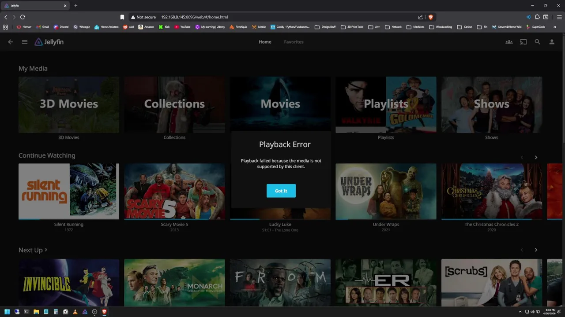The height and width of the screenshot is (317, 565).
Task: Open the Terminal taskbar icon
Action: [x=26, y=312]
